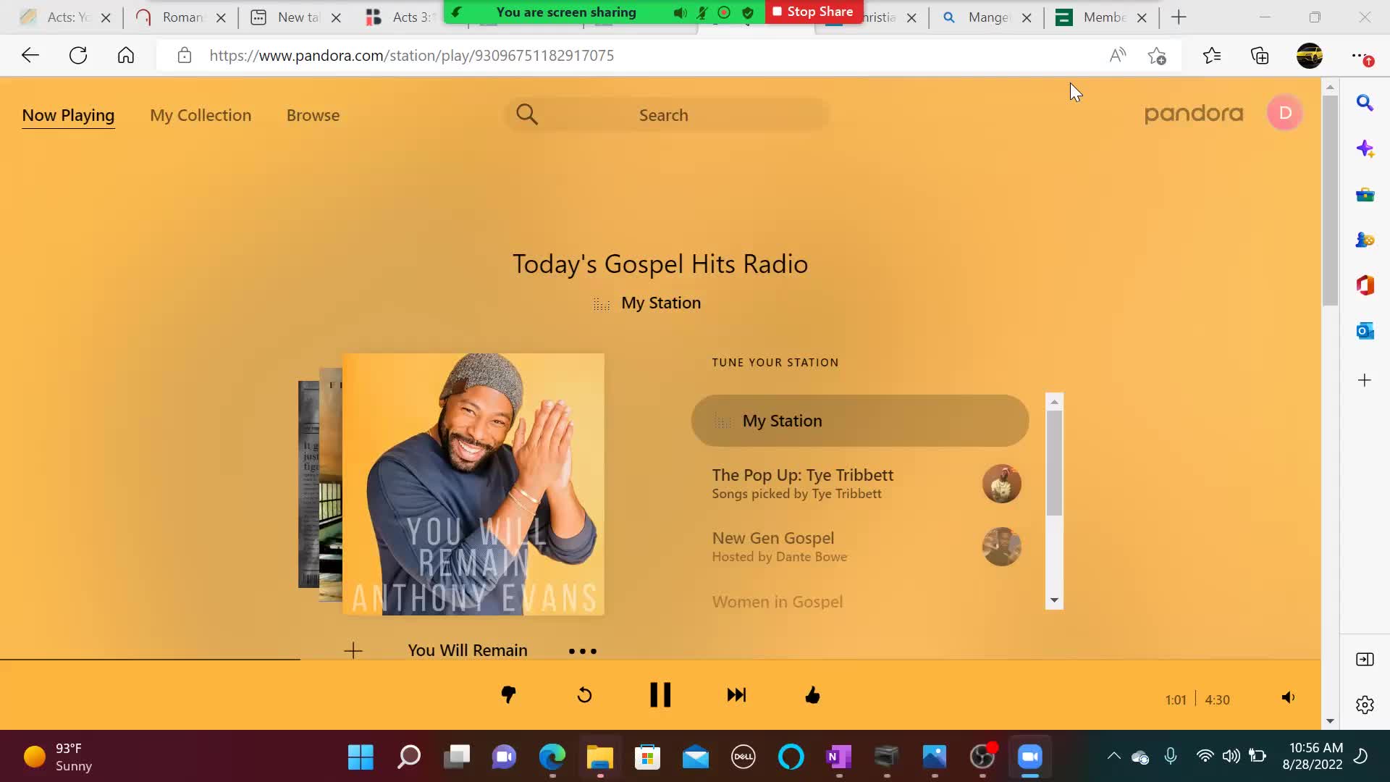
Task: Click the Pandora search magnifier icon
Action: click(x=527, y=114)
